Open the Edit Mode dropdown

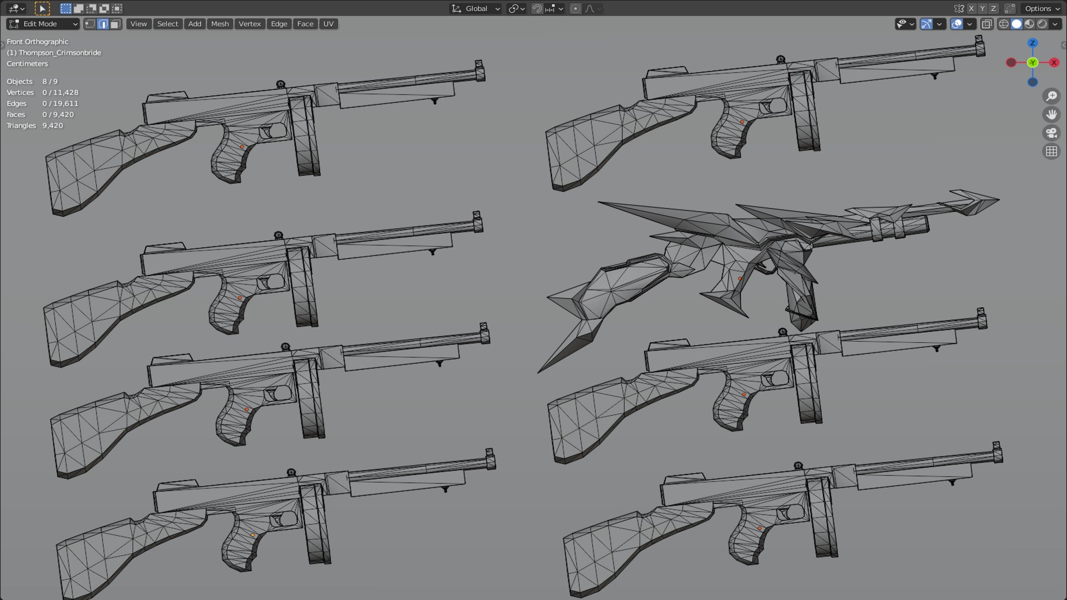coord(43,24)
